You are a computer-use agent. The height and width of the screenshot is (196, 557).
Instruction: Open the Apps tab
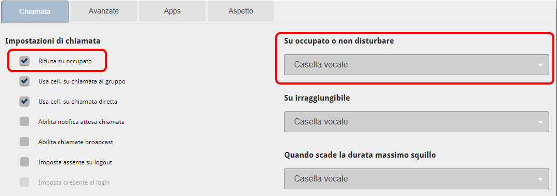pos(172,11)
